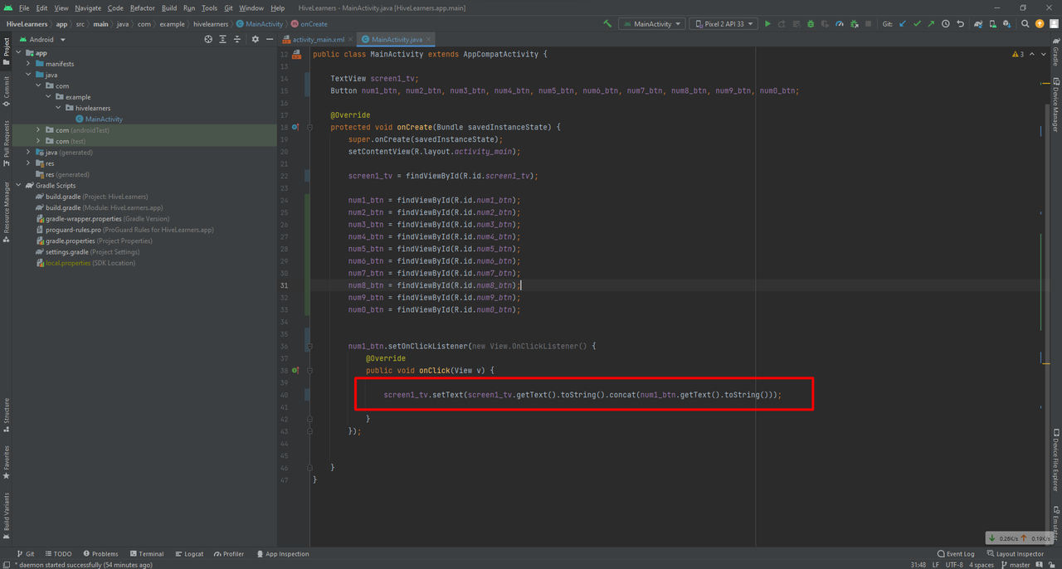The image size is (1062, 569).
Task: Toggle the Resource Manager tool window
Action: click(x=6, y=212)
